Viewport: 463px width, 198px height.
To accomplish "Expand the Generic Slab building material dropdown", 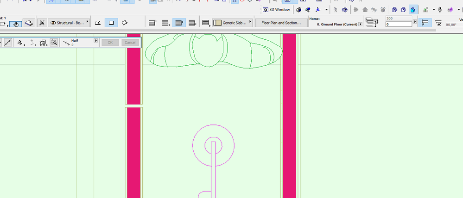I will (233, 23).
